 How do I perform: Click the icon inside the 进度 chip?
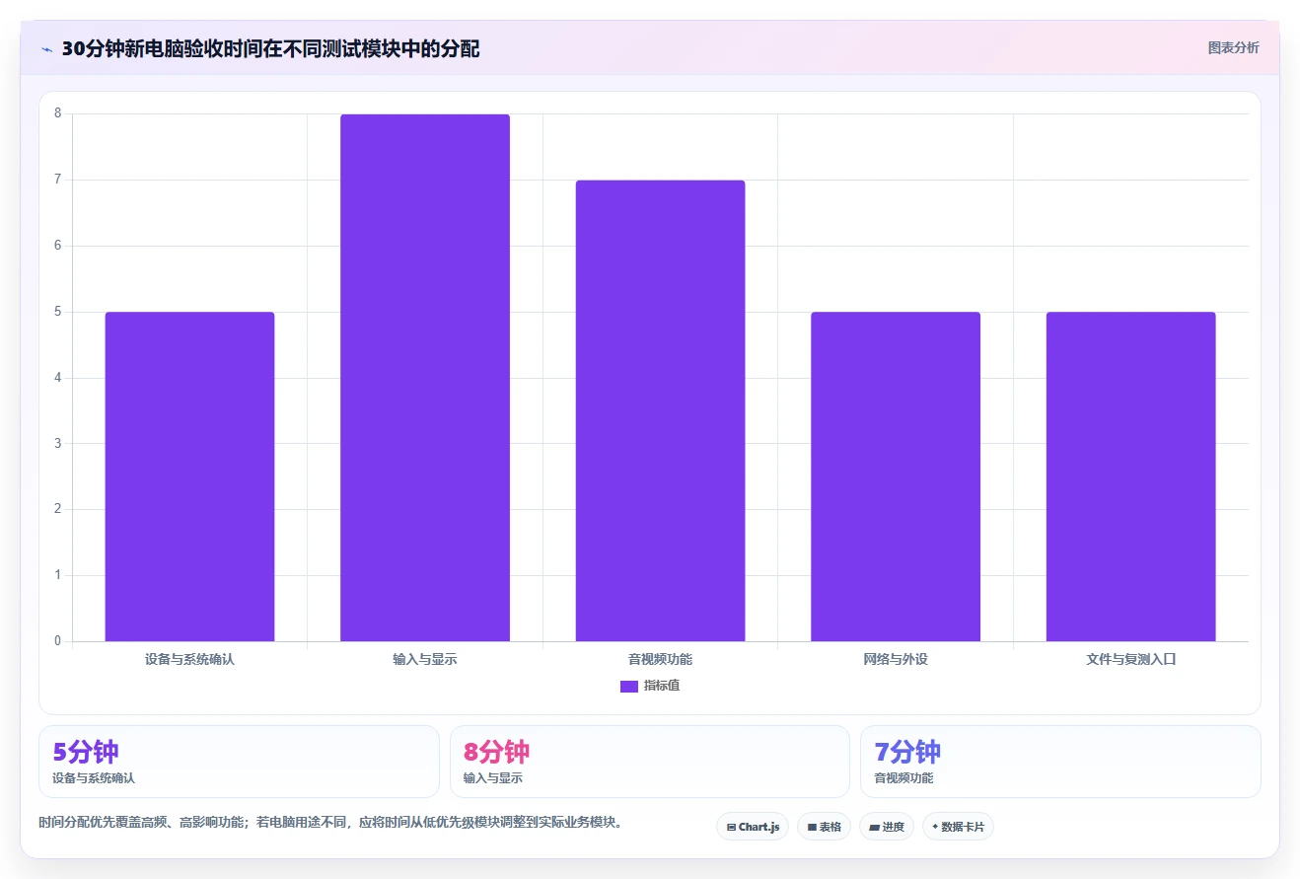[x=874, y=828]
